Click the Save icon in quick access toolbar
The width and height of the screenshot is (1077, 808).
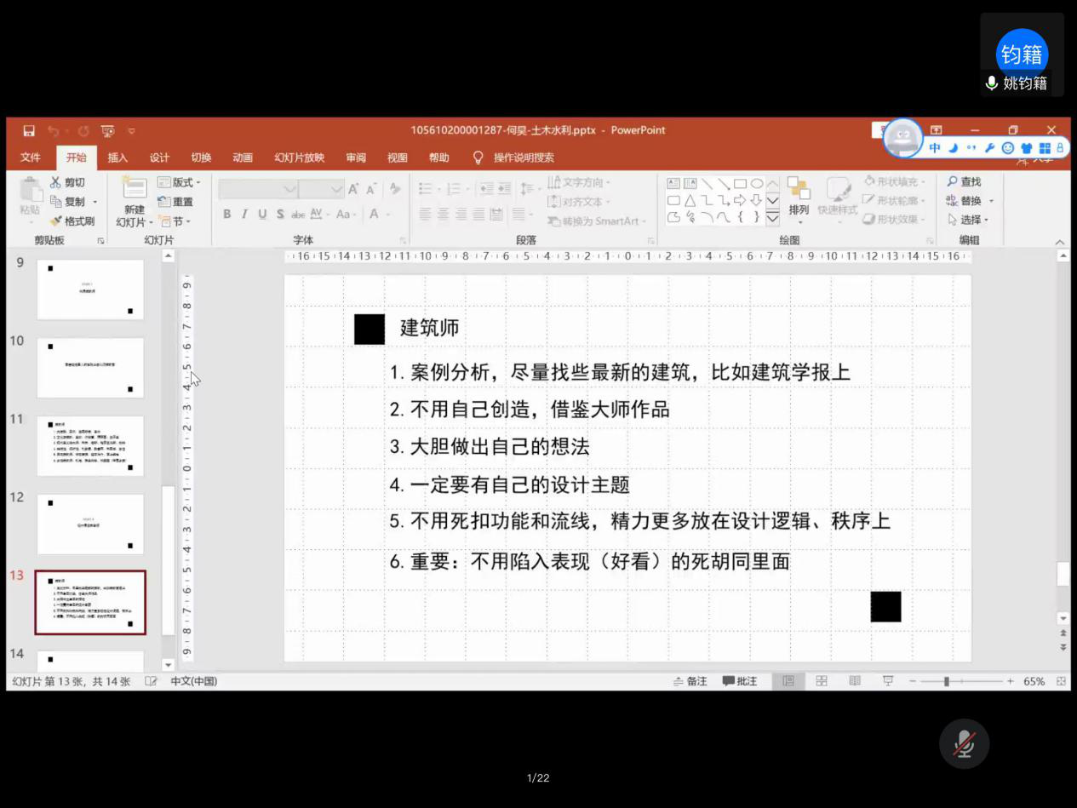click(x=29, y=131)
